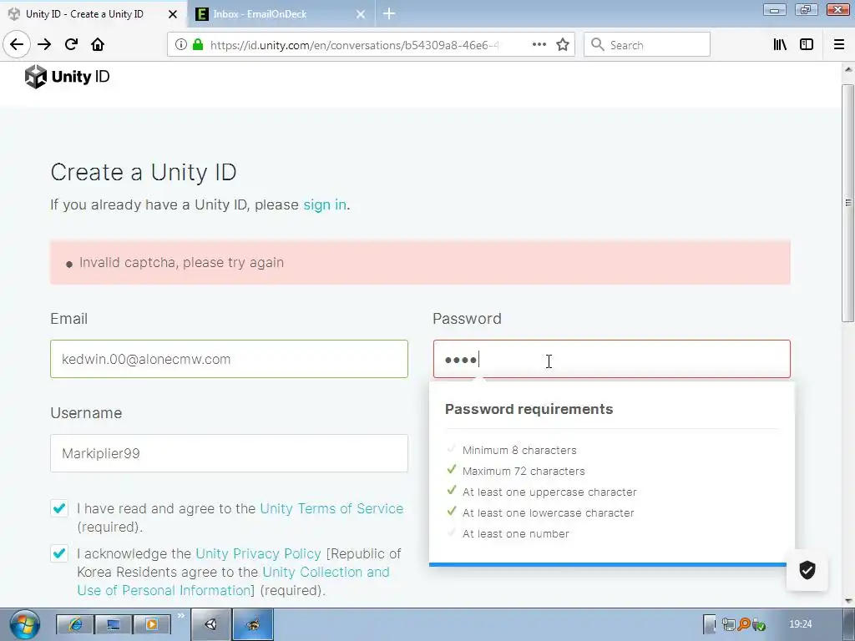The width and height of the screenshot is (855, 641).
Task: Click the Create a Unity ID heading
Action: (x=144, y=172)
